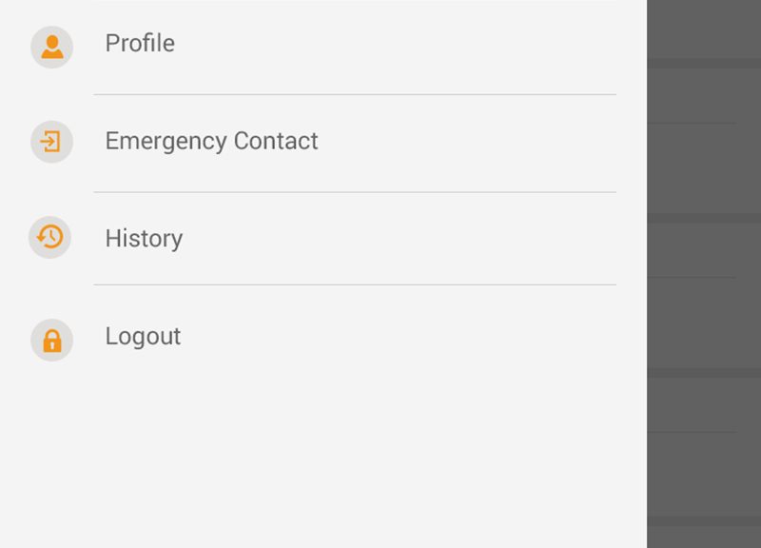
Task: Click the "Profile" text label
Action: point(140,43)
